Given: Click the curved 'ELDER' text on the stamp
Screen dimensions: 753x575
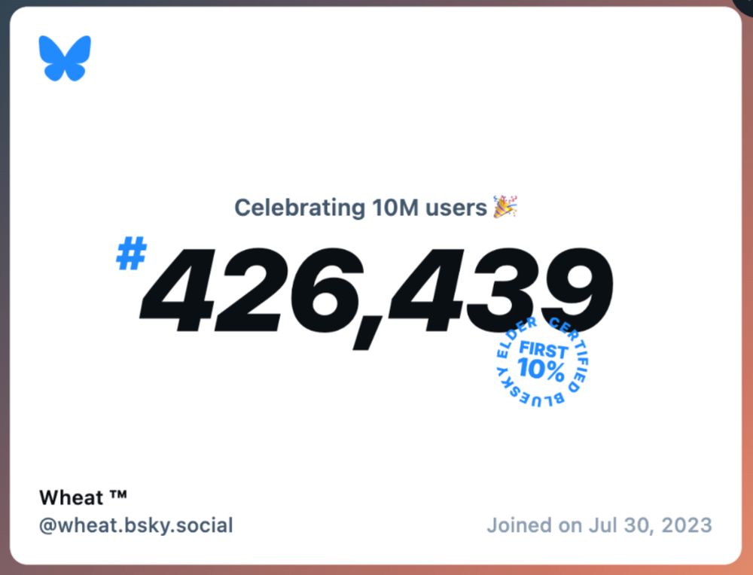Looking at the screenshot, I should tap(514, 337).
